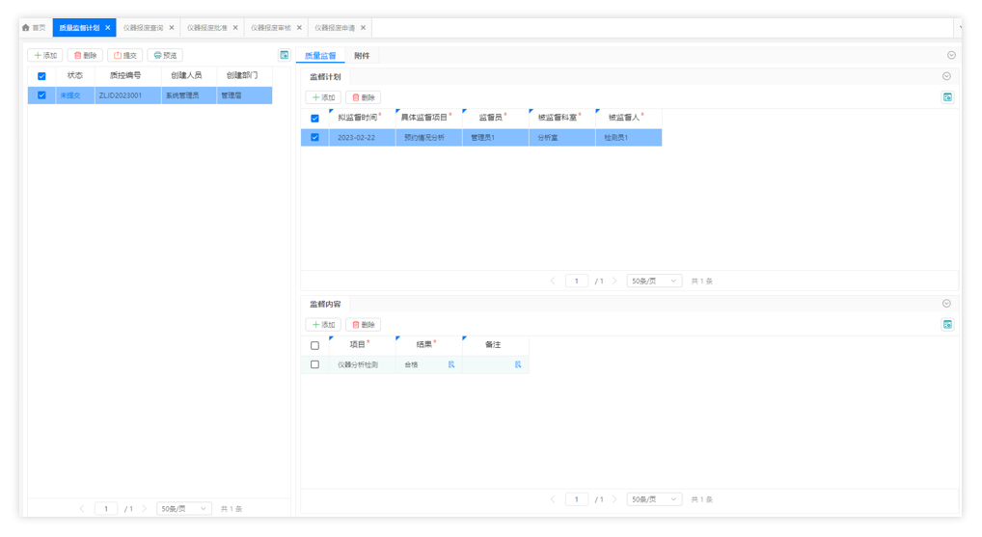Click the 拟监督时间 column header
The width and height of the screenshot is (982, 537).
[x=360, y=117]
